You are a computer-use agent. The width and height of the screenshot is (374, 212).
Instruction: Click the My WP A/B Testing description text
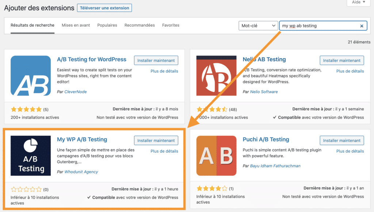[x=96, y=156]
